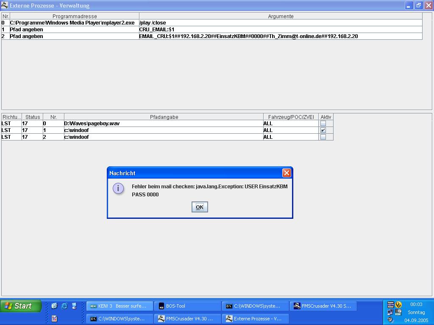Uncheck the checked Aktiv box in row 1
Viewport: 434px width, 325px height.
click(x=323, y=130)
